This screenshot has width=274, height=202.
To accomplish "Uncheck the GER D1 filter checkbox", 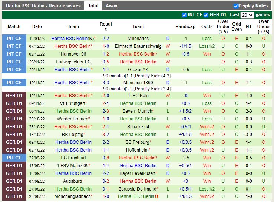I will [206, 15].
